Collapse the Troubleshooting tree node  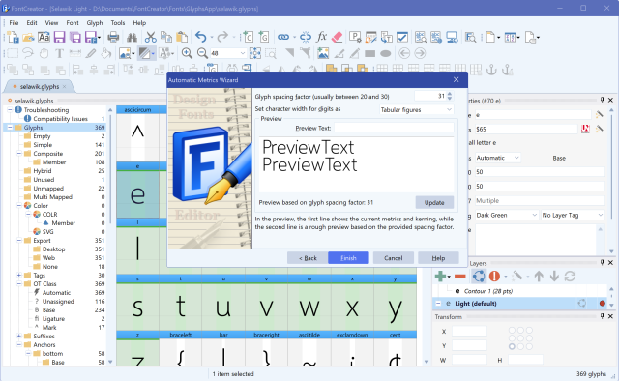[x=10, y=110]
